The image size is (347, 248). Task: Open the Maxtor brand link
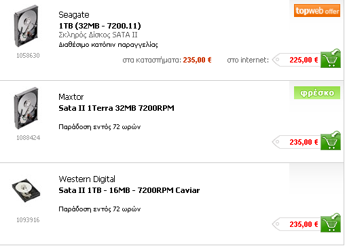click(x=71, y=97)
